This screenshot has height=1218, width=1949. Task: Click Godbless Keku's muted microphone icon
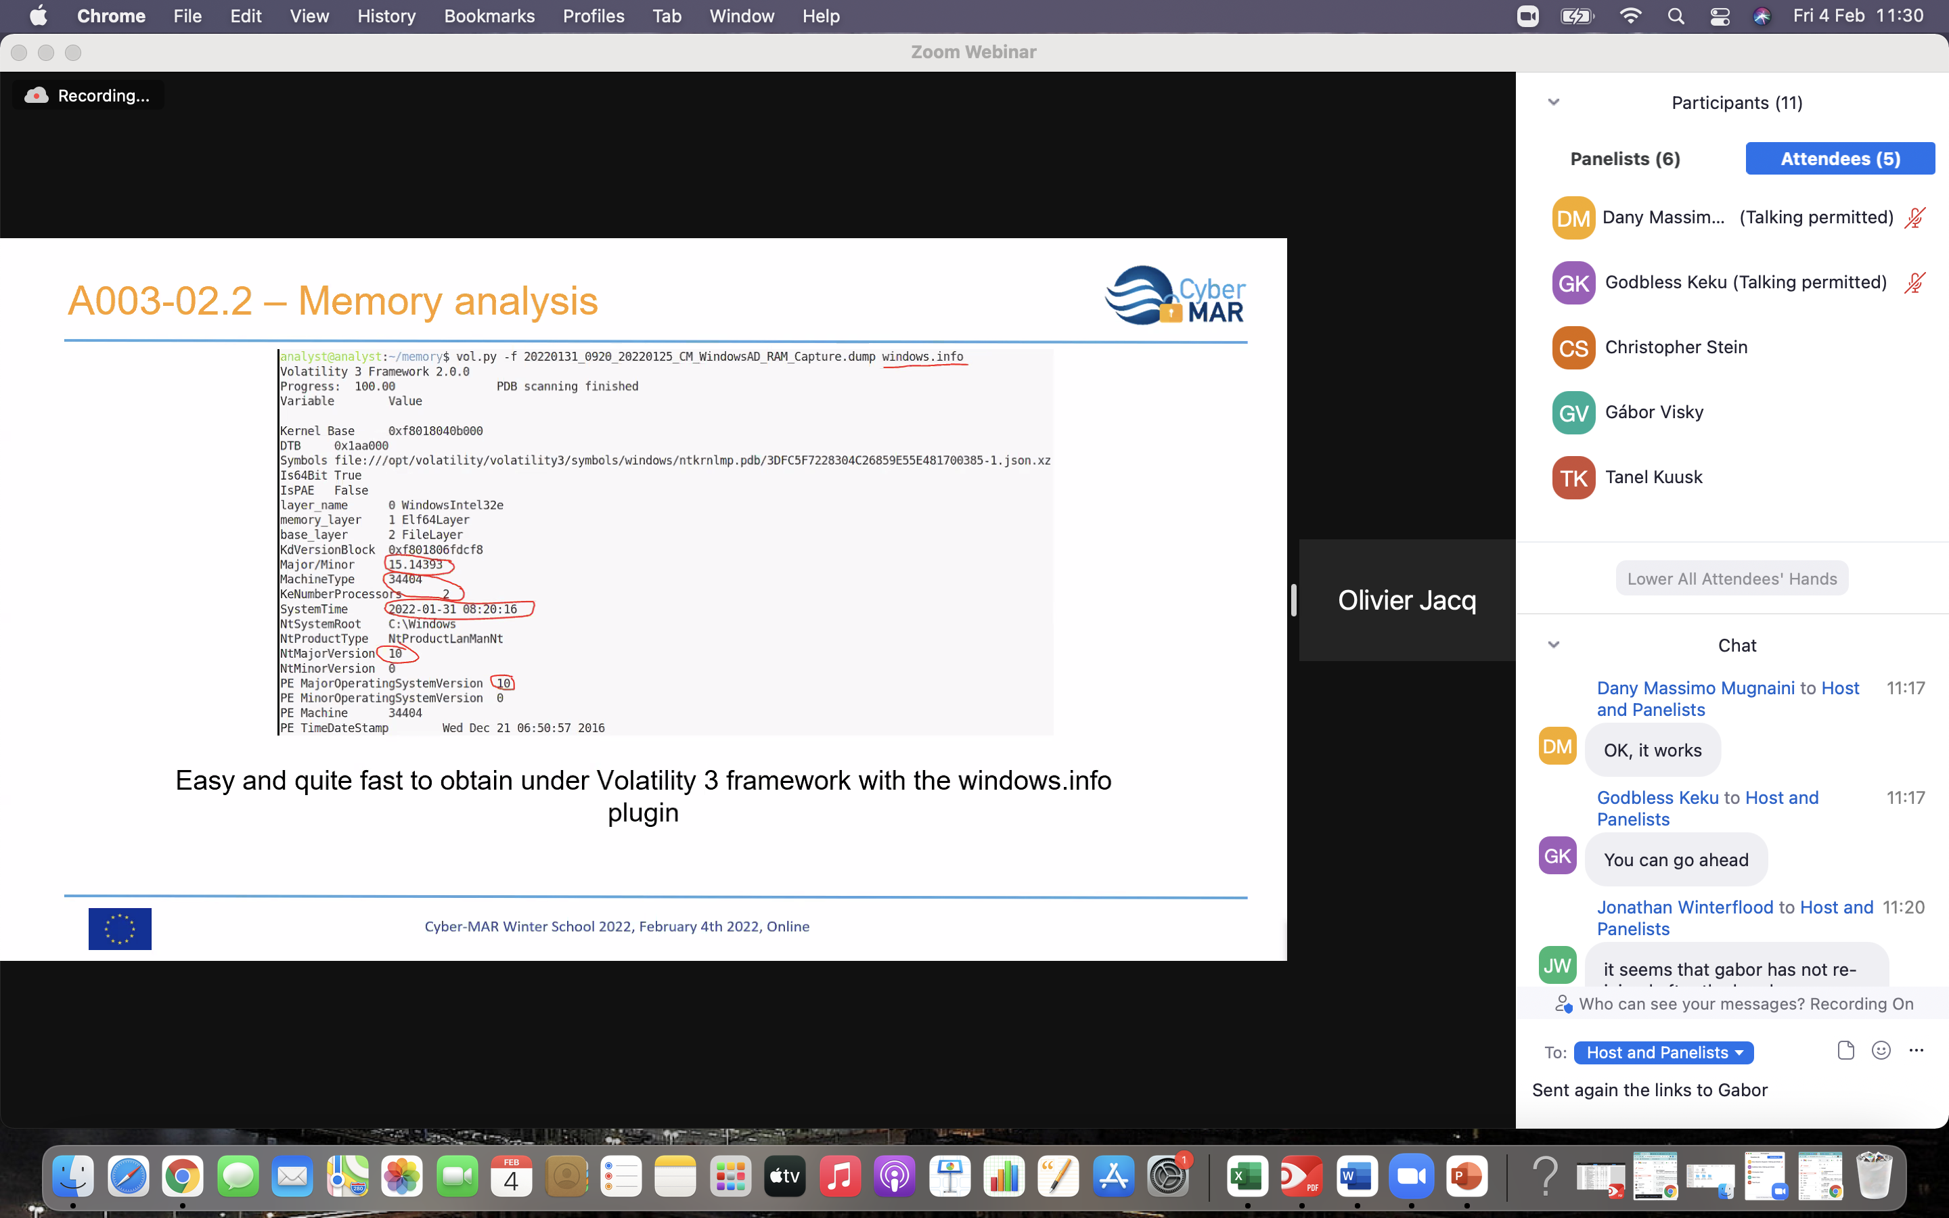[x=1915, y=283]
